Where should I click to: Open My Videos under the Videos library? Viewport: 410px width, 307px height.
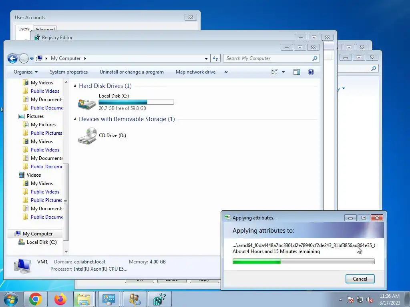(x=42, y=183)
